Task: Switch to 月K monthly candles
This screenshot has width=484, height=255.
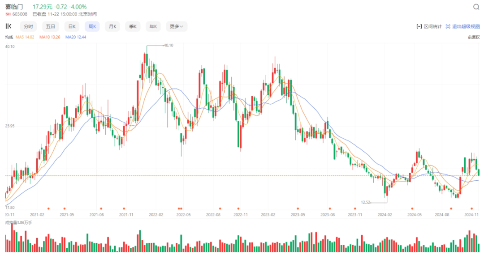Action: (x=112, y=26)
